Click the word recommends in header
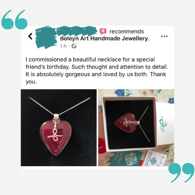This screenshot has width=195, height=195. point(126,32)
